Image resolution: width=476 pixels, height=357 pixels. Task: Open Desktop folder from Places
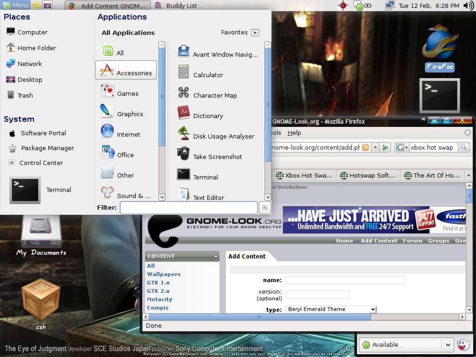24,79
